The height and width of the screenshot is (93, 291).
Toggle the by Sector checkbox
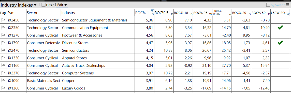[x=268, y=5]
